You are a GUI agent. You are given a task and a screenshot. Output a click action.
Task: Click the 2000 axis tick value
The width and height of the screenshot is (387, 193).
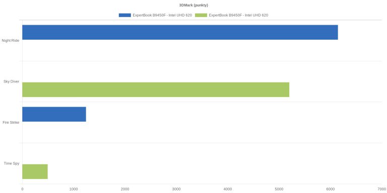(125, 189)
